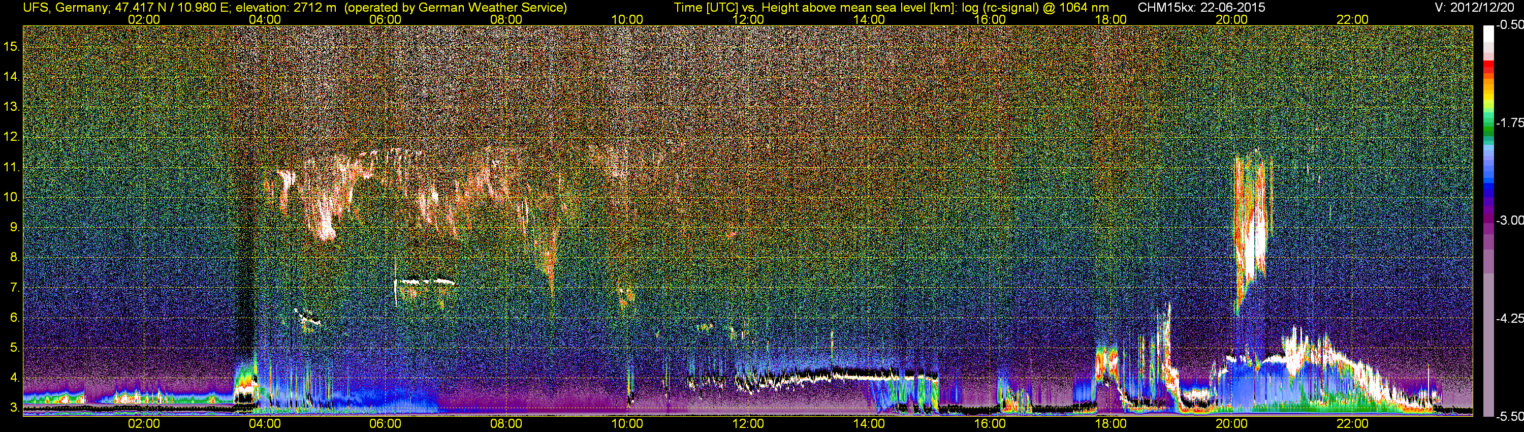Click the 08:00 label on the top time axis
Viewport: 1524px width, 432px height.
point(506,19)
